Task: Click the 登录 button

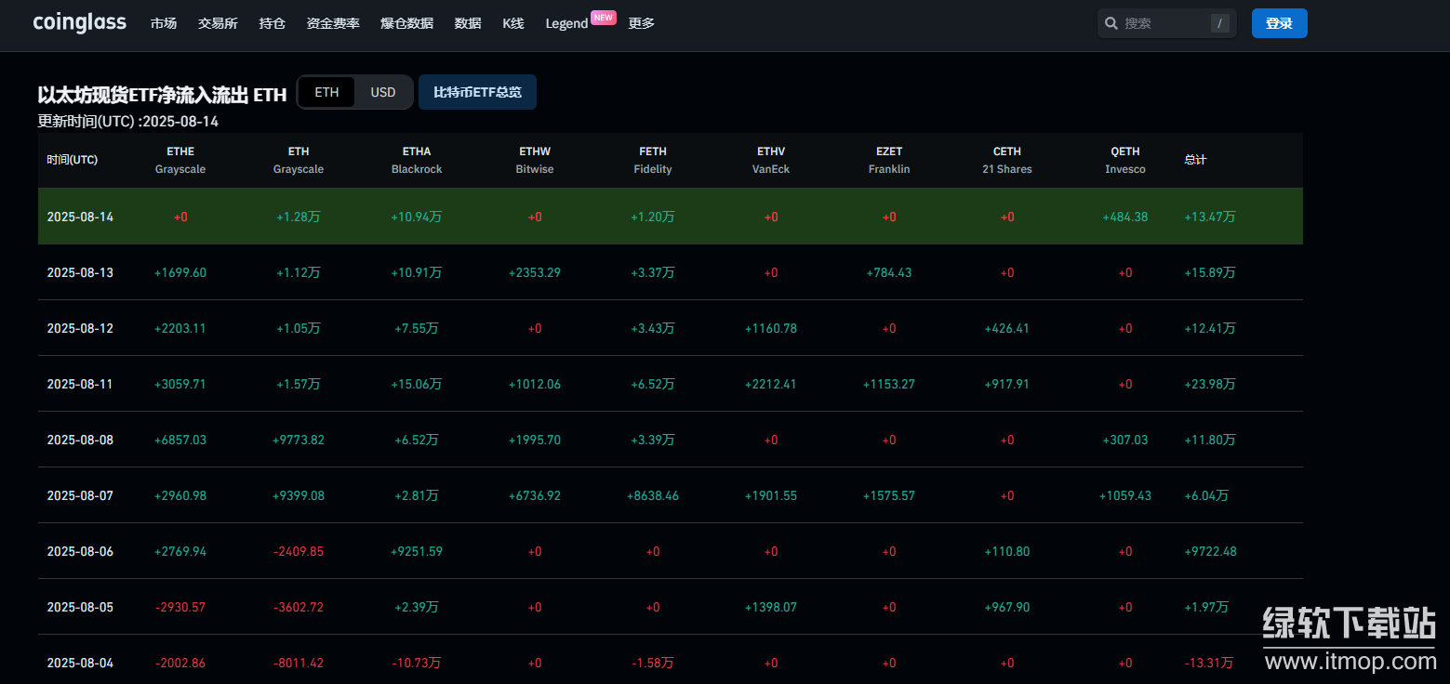Action: [x=1279, y=23]
